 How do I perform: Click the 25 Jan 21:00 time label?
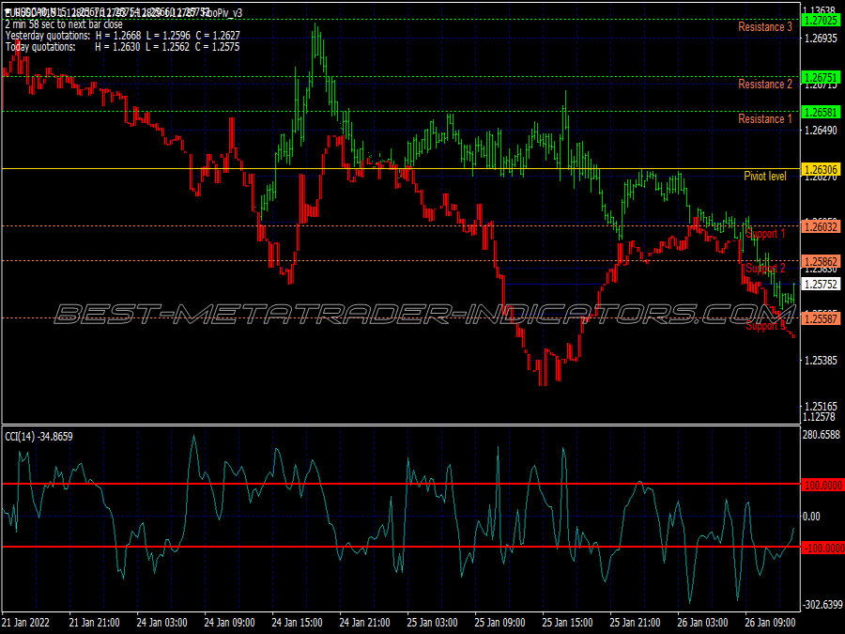pyautogui.click(x=636, y=623)
